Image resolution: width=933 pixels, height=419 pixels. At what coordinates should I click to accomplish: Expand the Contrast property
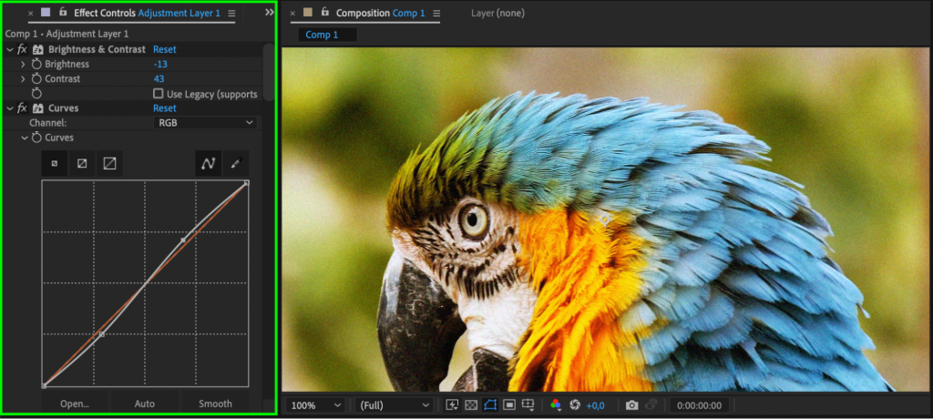click(24, 79)
